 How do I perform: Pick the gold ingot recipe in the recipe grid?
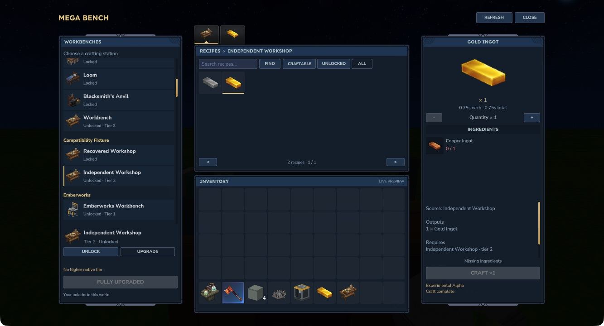pos(233,82)
